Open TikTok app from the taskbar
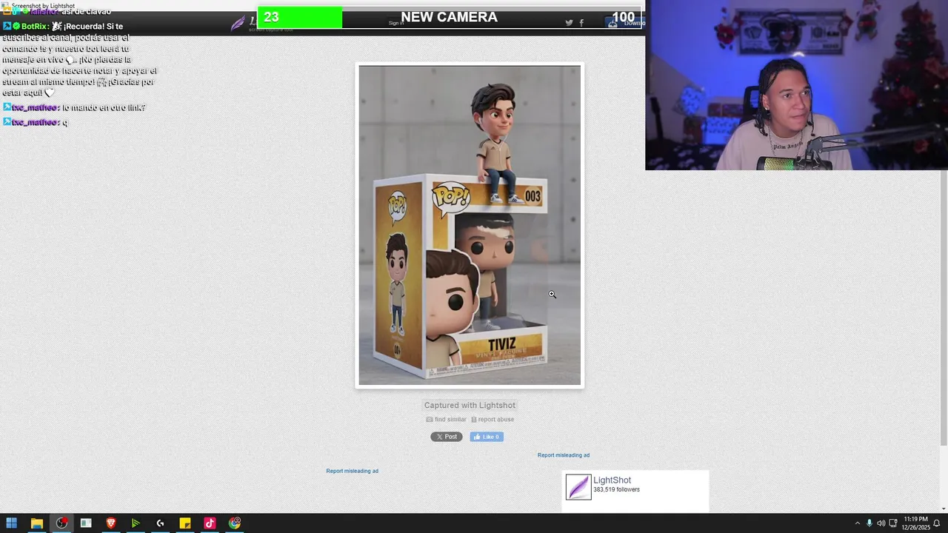Viewport: 948px width, 533px height. (x=210, y=523)
